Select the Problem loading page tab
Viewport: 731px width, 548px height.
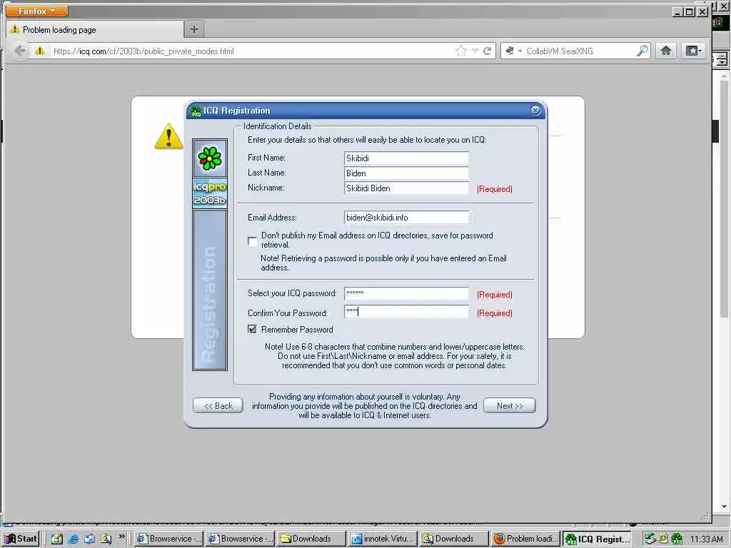coord(95,30)
